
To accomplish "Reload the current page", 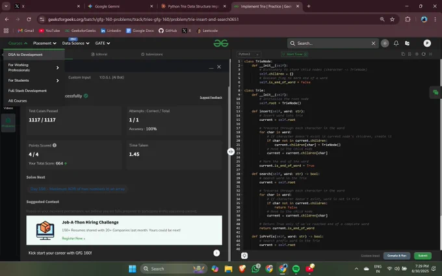I will point(29,19).
